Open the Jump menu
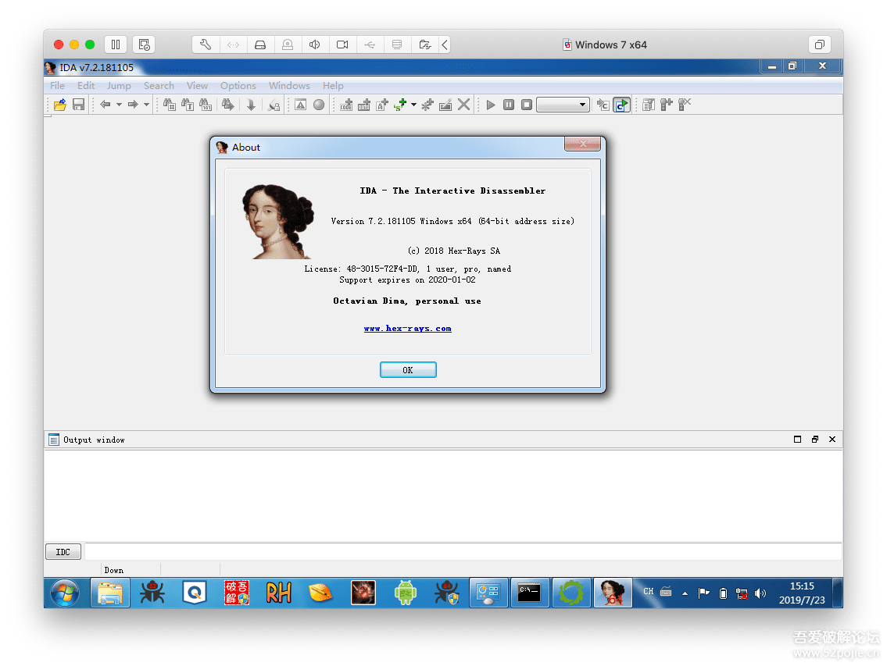Image resolution: width=887 pixels, height=666 pixels. point(119,85)
